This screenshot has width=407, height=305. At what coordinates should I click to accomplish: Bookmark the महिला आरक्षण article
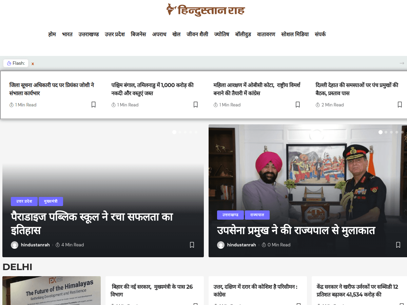[298, 105]
